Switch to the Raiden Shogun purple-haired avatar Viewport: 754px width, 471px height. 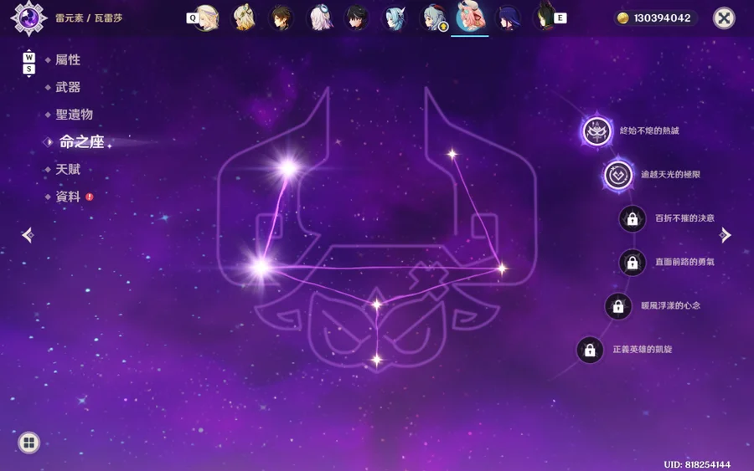[508, 18]
